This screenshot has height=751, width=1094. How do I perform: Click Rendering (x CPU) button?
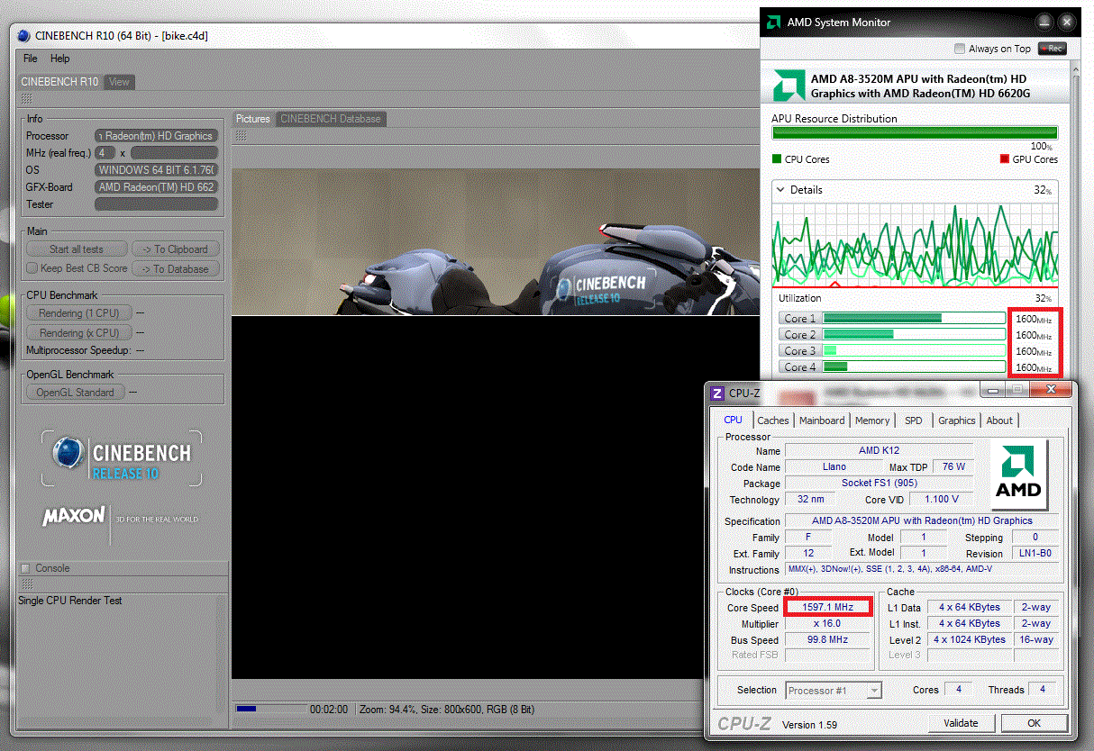79,333
